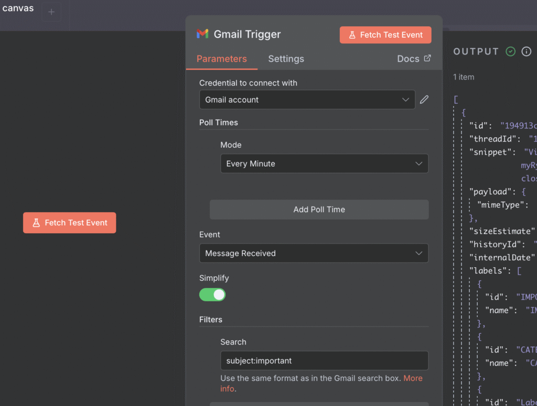The image size is (537, 406).
Task: Click the "labels" key in output JSON
Action: (x=488, y=270)
